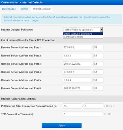The image size is (123, 130).
Task: Expand the Poll Mode dropdown arrow
Action: point(101,30)
